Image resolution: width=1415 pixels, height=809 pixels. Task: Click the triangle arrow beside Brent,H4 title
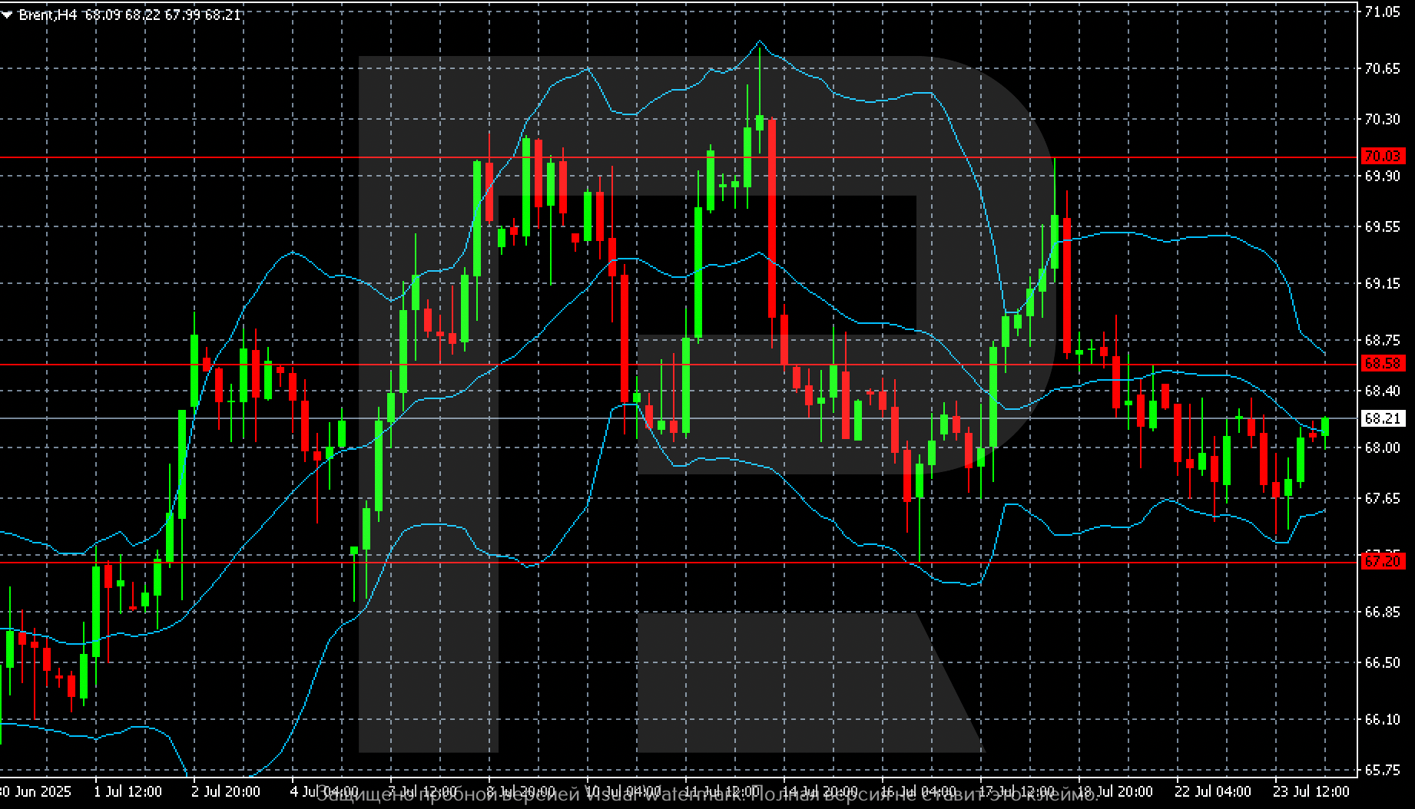coord(7,15)
